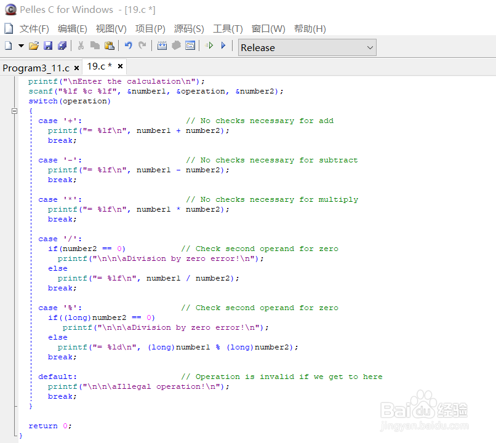
Task: Open the 帮助(H) menu
Action: pos(310,29)
